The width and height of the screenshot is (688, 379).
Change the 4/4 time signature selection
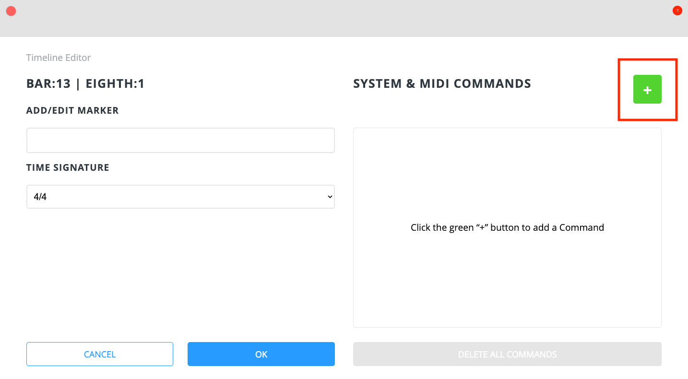click(x=180, y=197)
